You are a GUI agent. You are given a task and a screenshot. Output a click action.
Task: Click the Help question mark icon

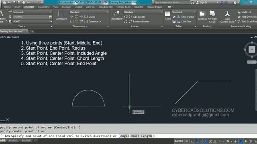(235, 2)
